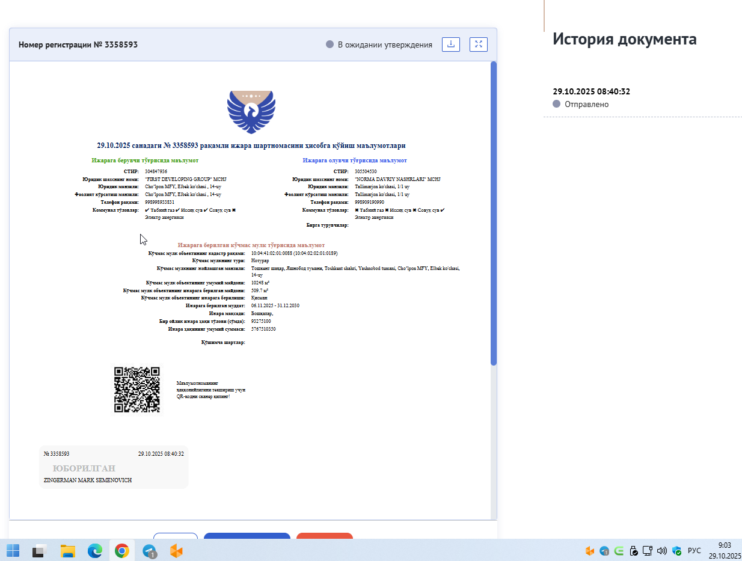Launch Microsoft Edge from the taskbar
This screenshot has width=742, height=561.
(x=95, y=550)
